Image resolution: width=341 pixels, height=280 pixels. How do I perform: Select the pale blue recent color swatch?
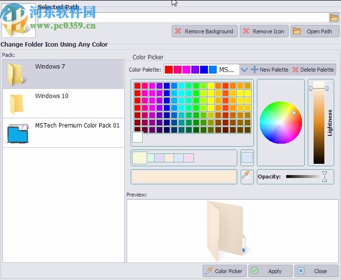(x=179, y=158)
